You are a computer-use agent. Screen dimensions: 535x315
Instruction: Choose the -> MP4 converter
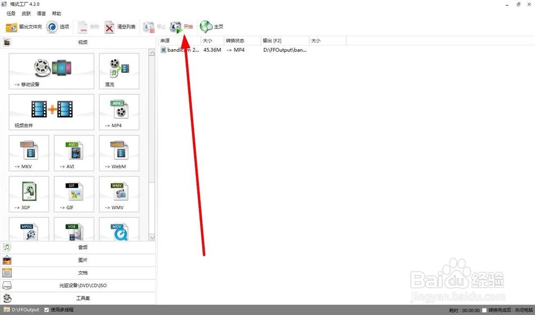point(119,112)
